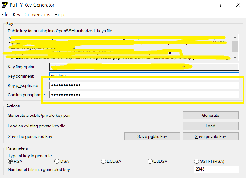This screenshot has width=246, height=178.
Task: Focus the Key passphrase field
Action: point(144,85)
